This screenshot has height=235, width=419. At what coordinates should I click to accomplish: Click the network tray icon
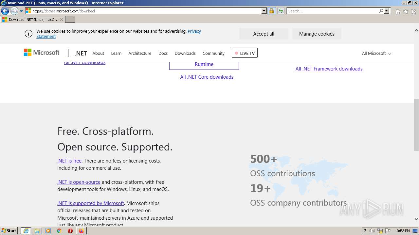(380, 231)
